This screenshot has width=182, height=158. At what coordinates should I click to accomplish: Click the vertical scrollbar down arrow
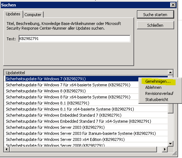coord(171,144)
